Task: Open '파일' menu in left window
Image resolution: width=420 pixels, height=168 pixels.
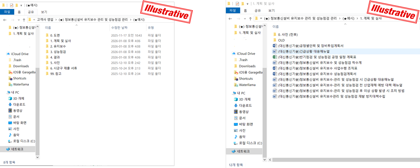Action: (x=7, y=12)
